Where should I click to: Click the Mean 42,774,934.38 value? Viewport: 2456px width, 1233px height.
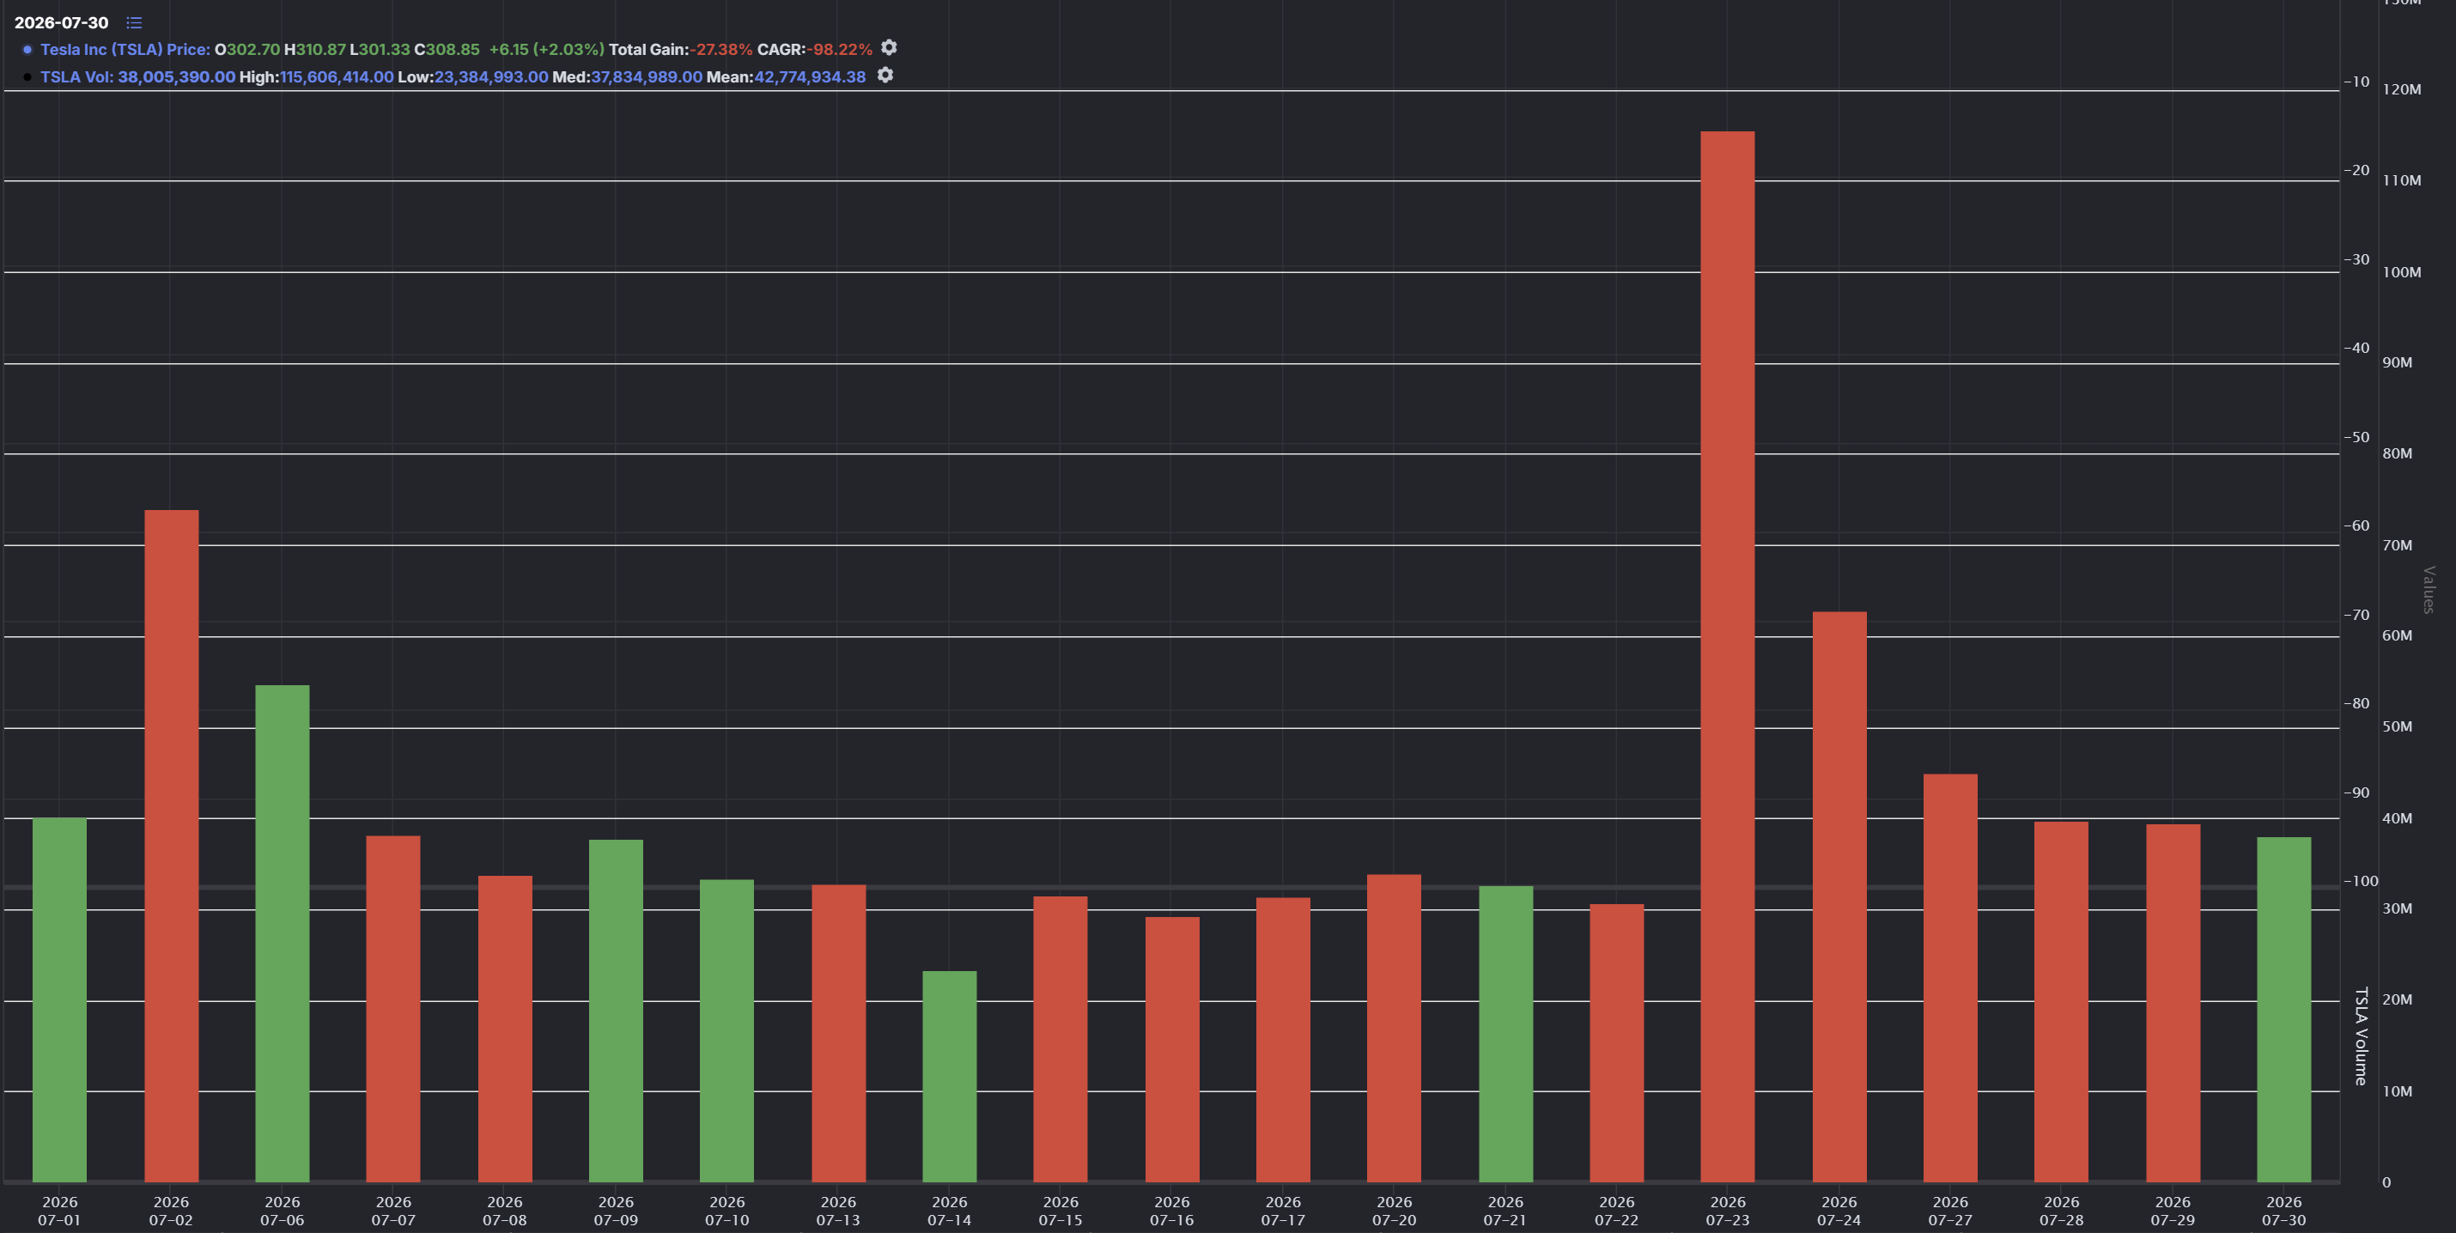click(810, 77)
